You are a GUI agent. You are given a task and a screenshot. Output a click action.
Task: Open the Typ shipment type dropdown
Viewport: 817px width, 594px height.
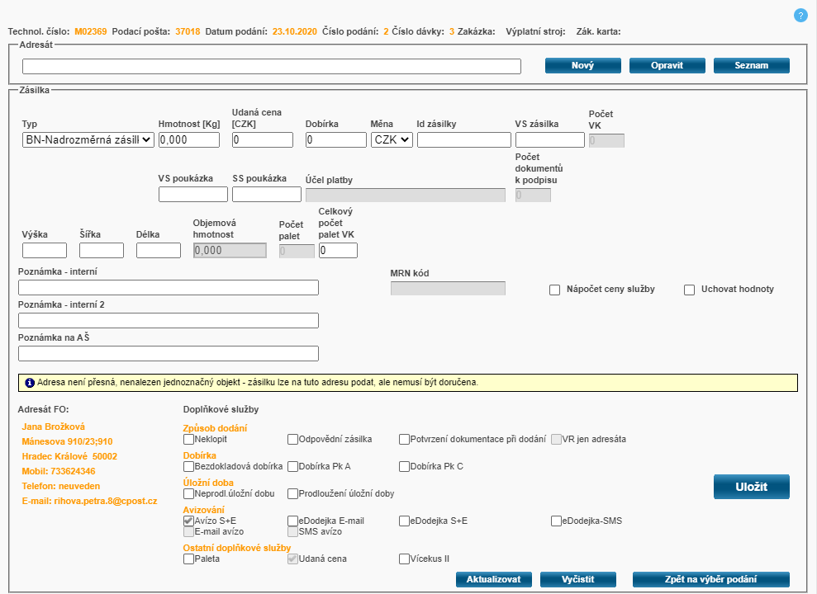pyautogui.click(x=88, y=140)
